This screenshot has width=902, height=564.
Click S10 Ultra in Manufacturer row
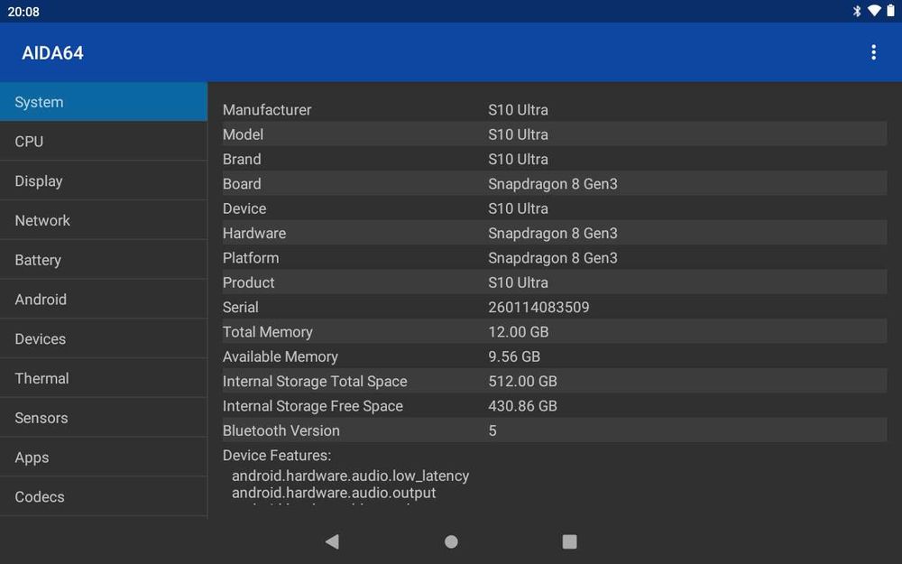[x=518, y=110]
